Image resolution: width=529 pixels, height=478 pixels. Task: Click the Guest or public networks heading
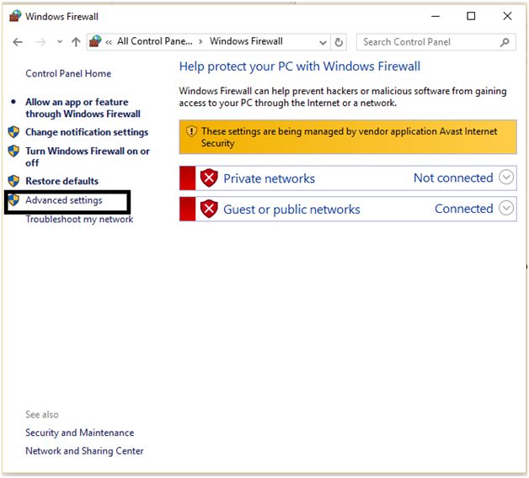[x=291, y=210]
